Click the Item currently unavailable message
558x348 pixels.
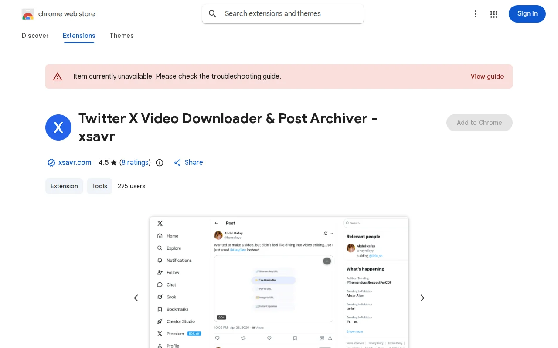(177, 77)
